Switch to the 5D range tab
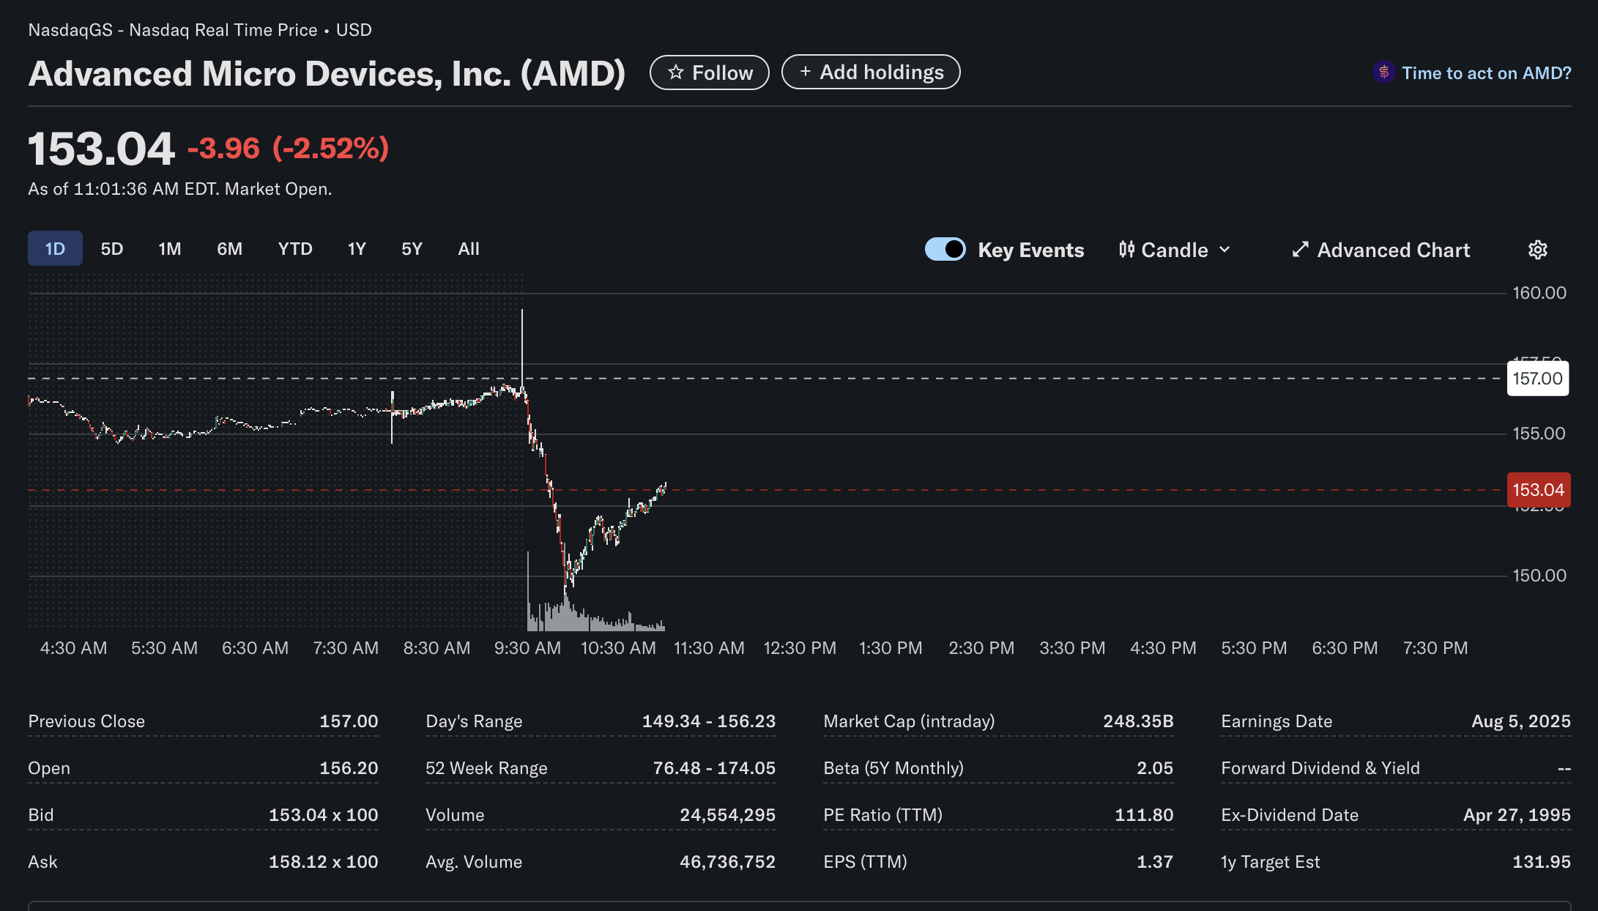The height and width of the screenshot is (911, 1598). point(112,248)
